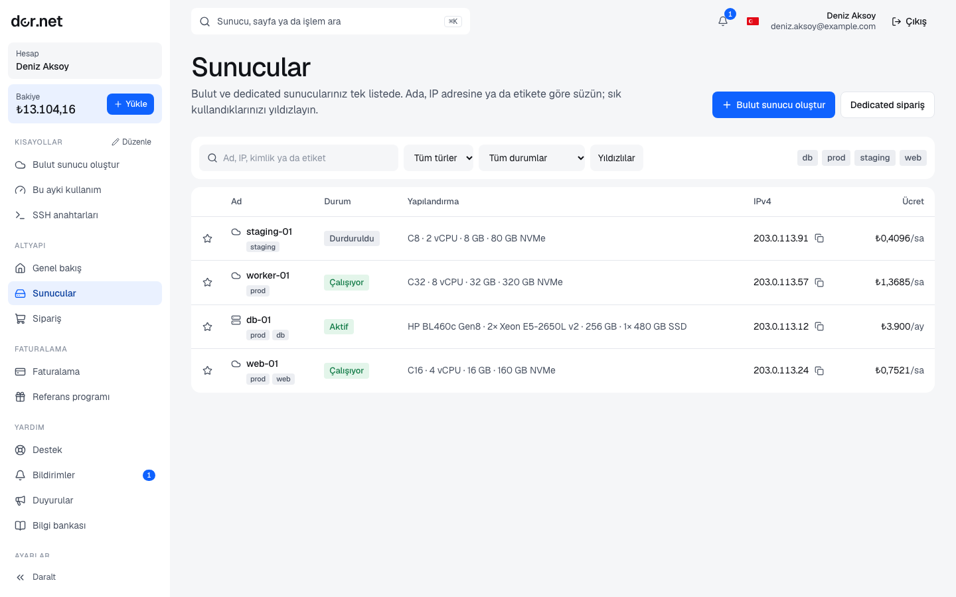Open Faturalama in the sidebar
956x597 pixels.
[x=85, y=371]
